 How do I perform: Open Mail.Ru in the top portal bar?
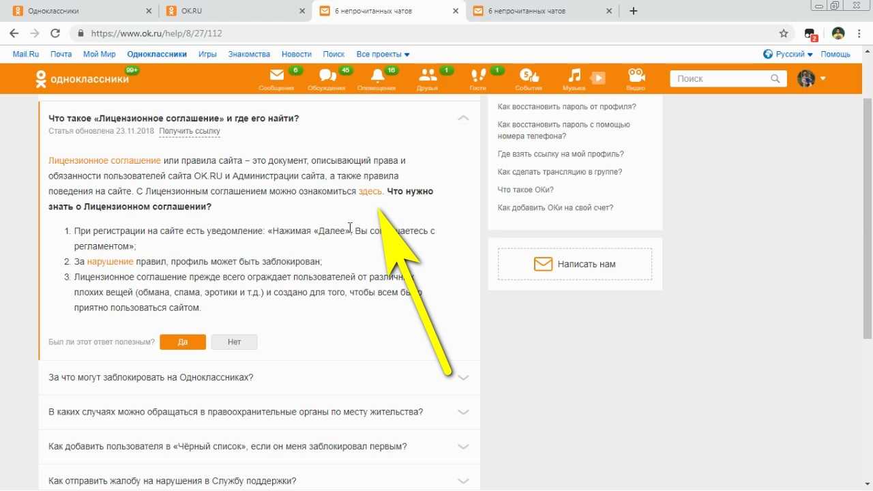(x=26, y=54)
